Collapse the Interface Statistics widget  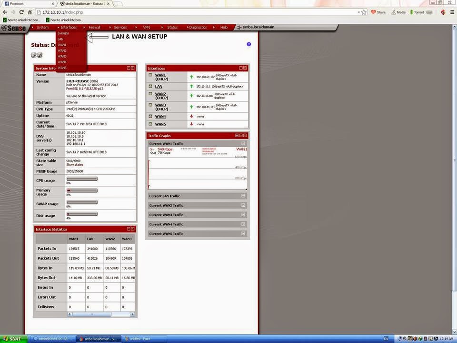(x=128, y=229)
